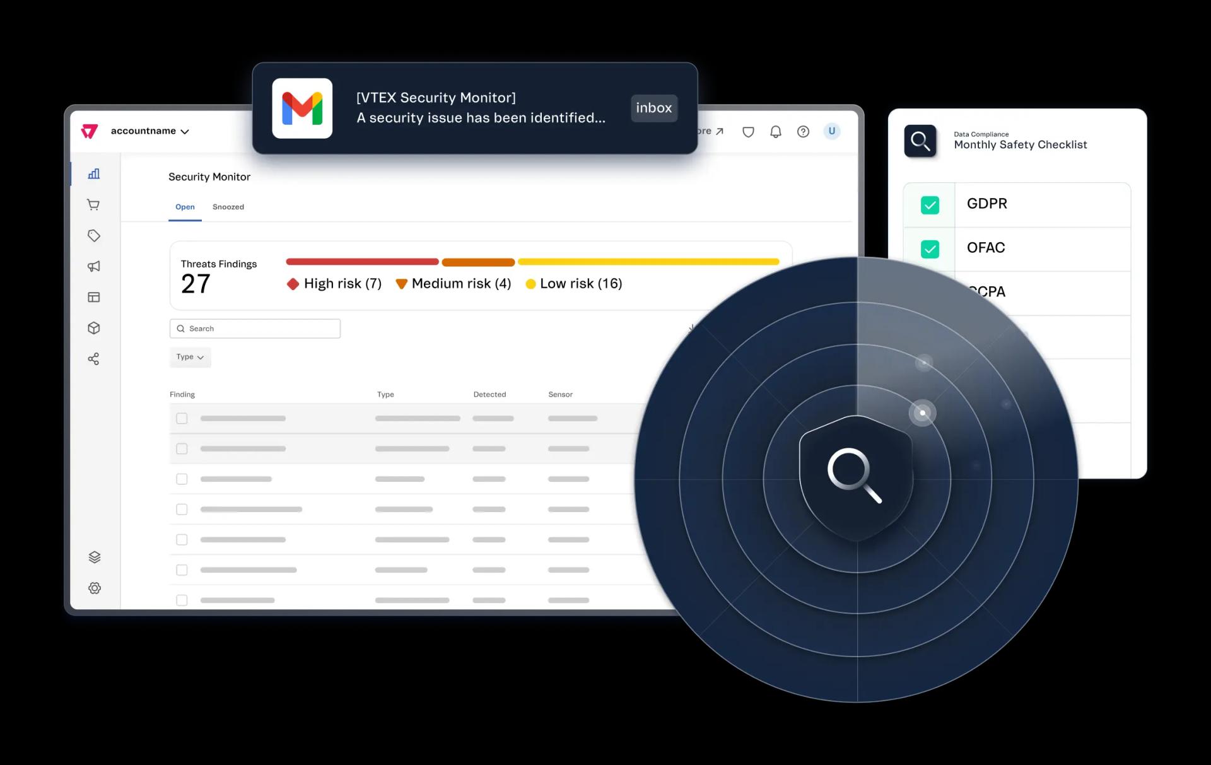Click the Catalog/Grid icon in sidebar
The height and width of the screenshot is (765, 1211).
tap(95, 296)
